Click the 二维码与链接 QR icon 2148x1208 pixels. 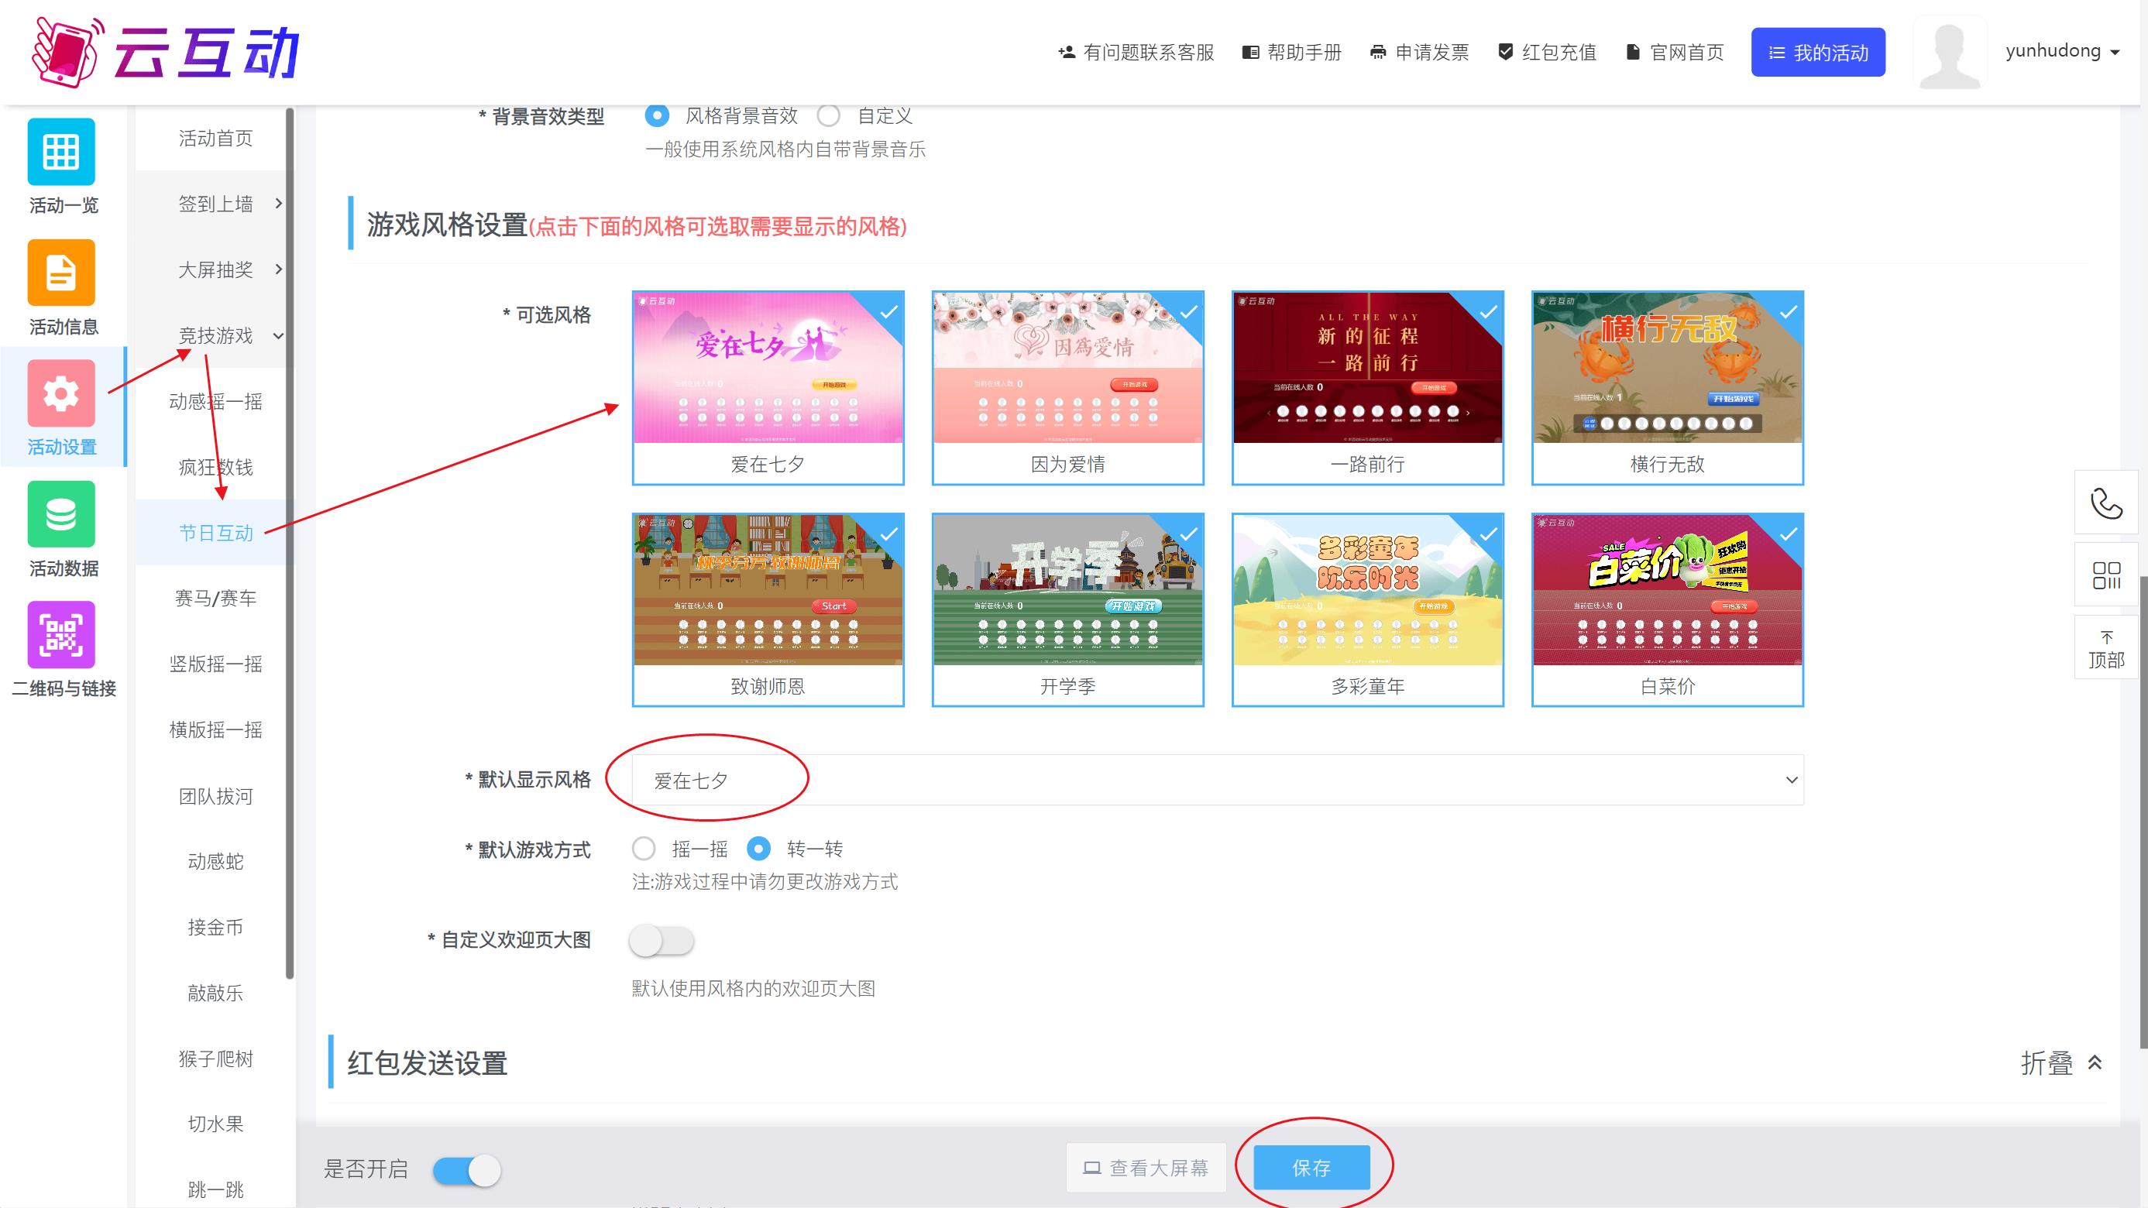coord(61,634)
